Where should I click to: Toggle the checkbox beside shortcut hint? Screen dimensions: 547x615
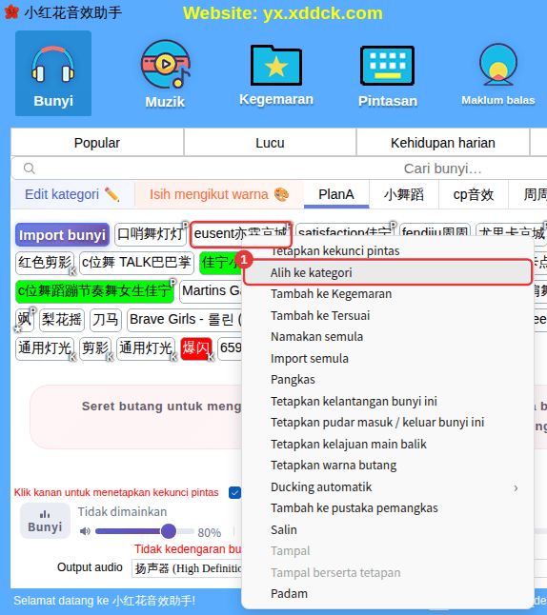tap(234, 492)
